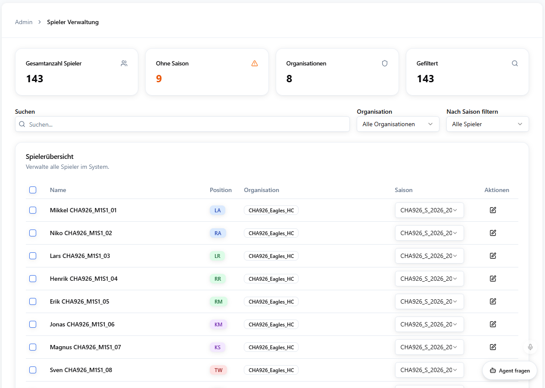Click the microphone icon above Agent fragen
The width and height of the screenshot is (545, 388).
pyautogui.click(x=530, y=347)
